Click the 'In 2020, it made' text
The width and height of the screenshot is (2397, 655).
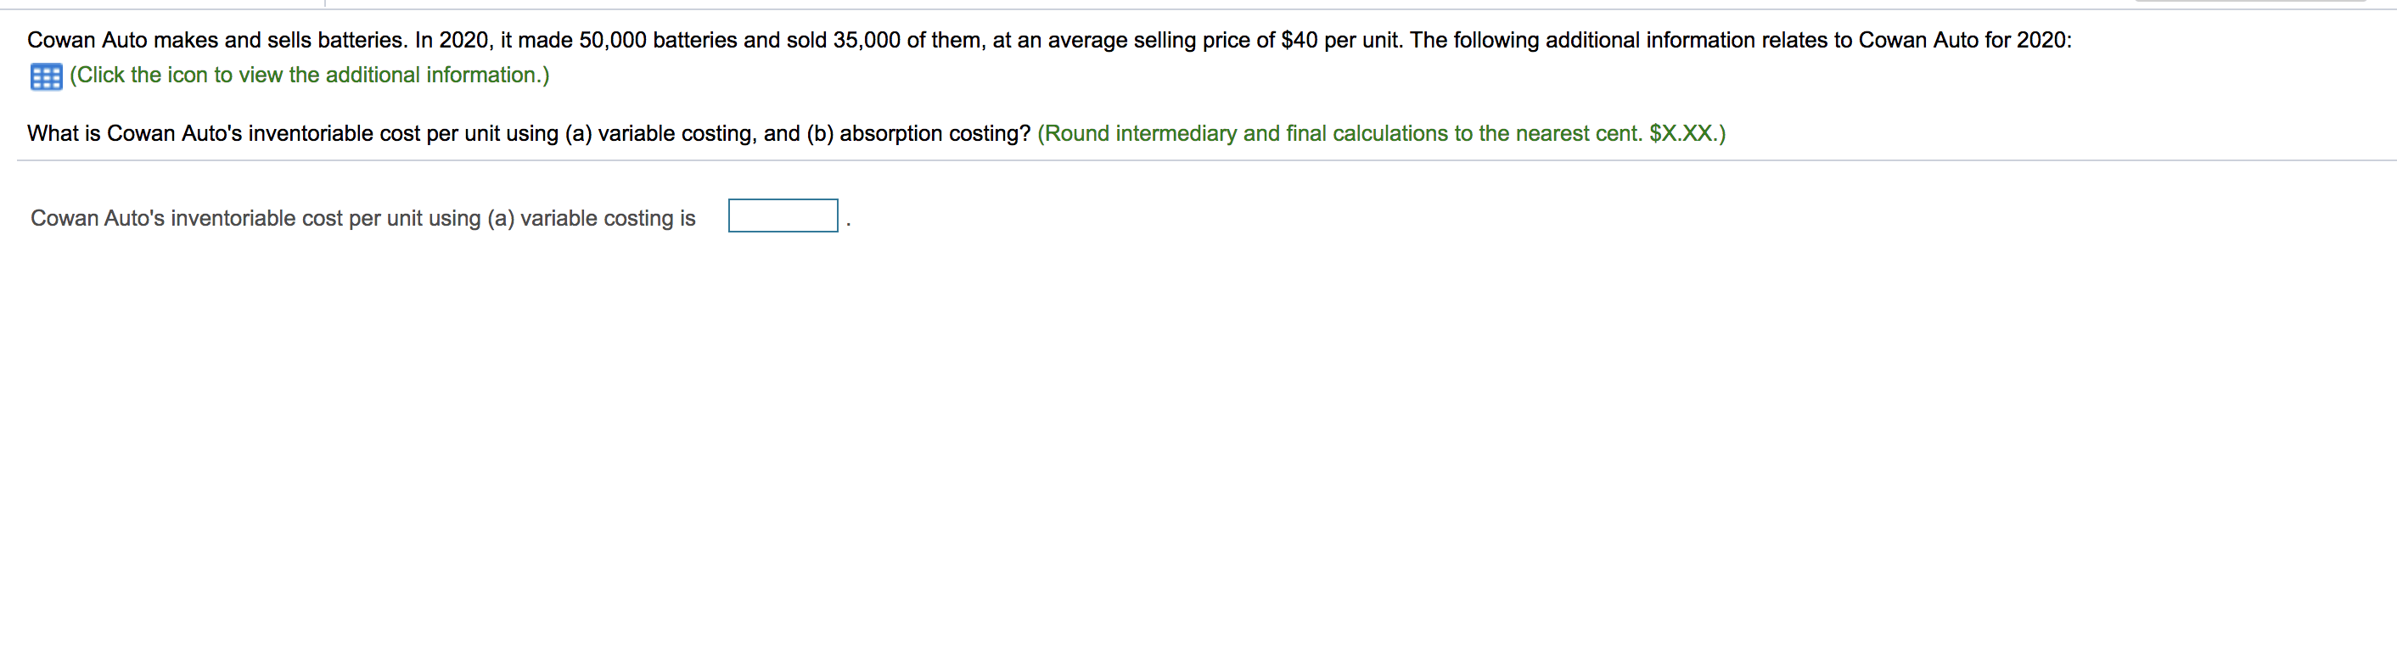point(494,41)
